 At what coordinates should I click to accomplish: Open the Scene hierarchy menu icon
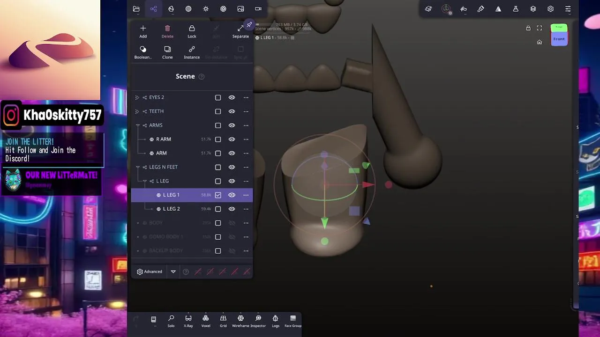tap(153, 9)
